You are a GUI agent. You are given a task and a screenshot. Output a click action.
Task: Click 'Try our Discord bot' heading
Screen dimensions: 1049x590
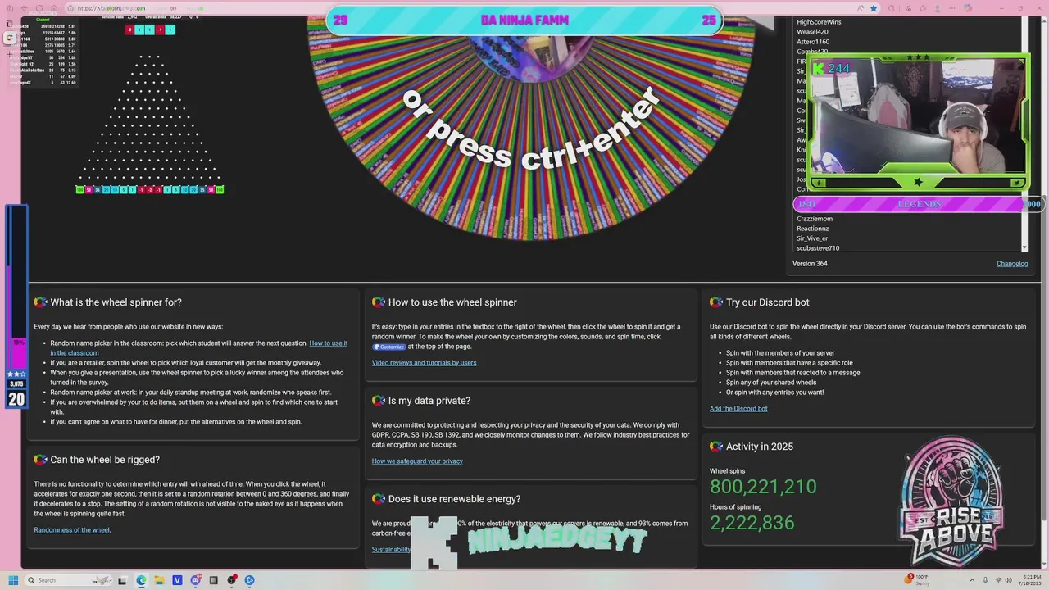click(767, 302)
